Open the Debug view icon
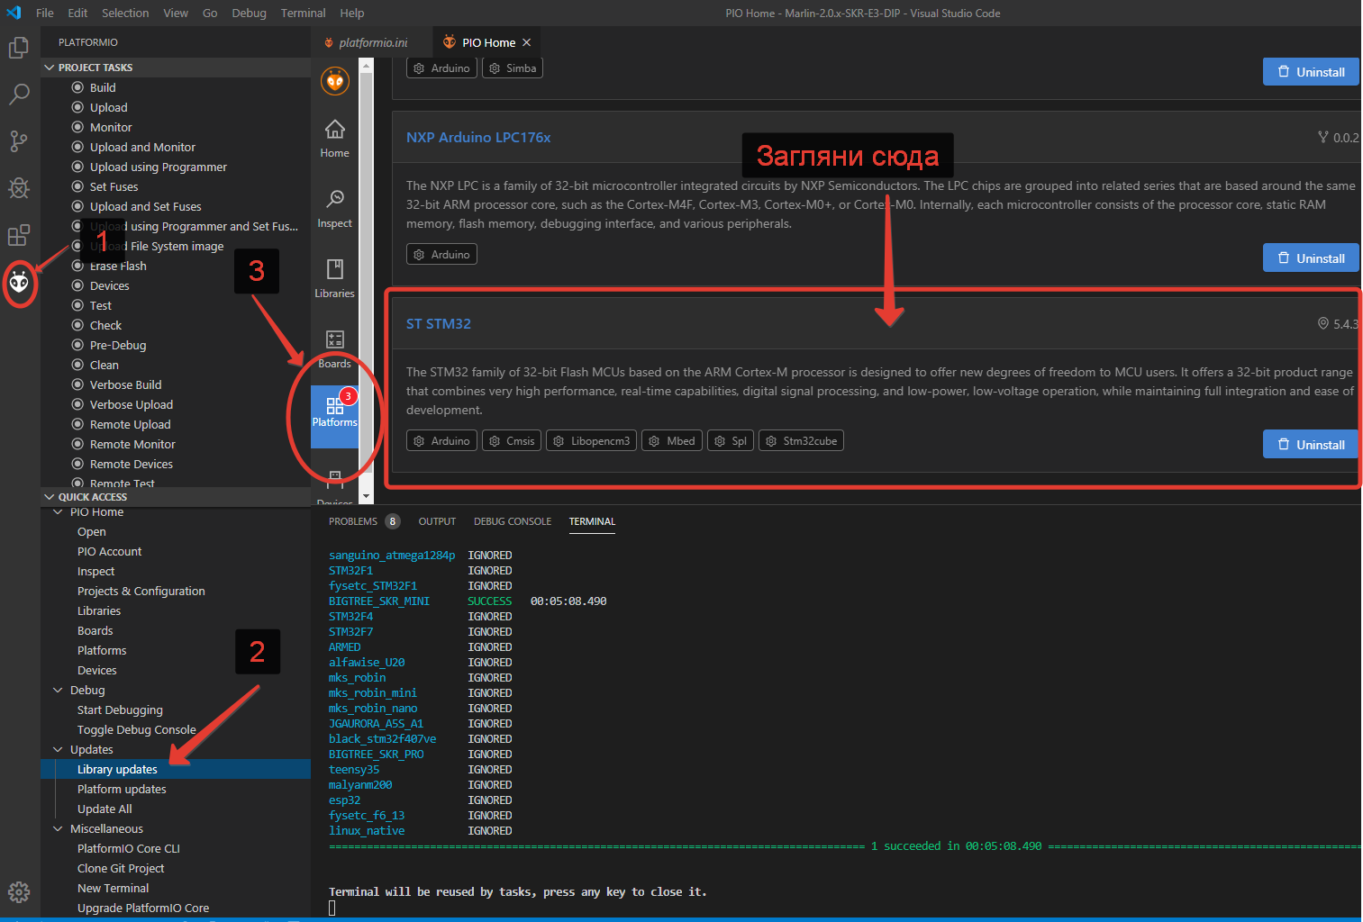Viewport: 1363px width, 922px height. [19, 188]
